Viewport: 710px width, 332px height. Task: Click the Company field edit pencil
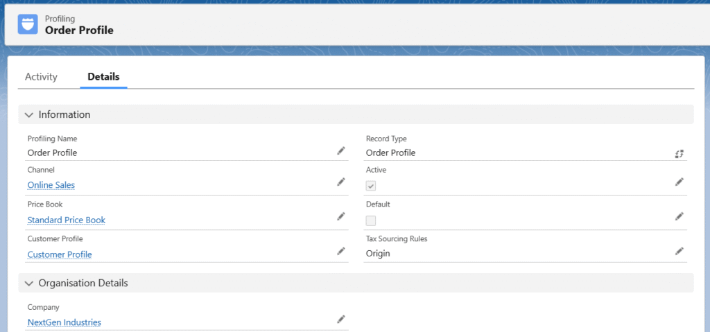pyautogui.click(x=340, y=319)
